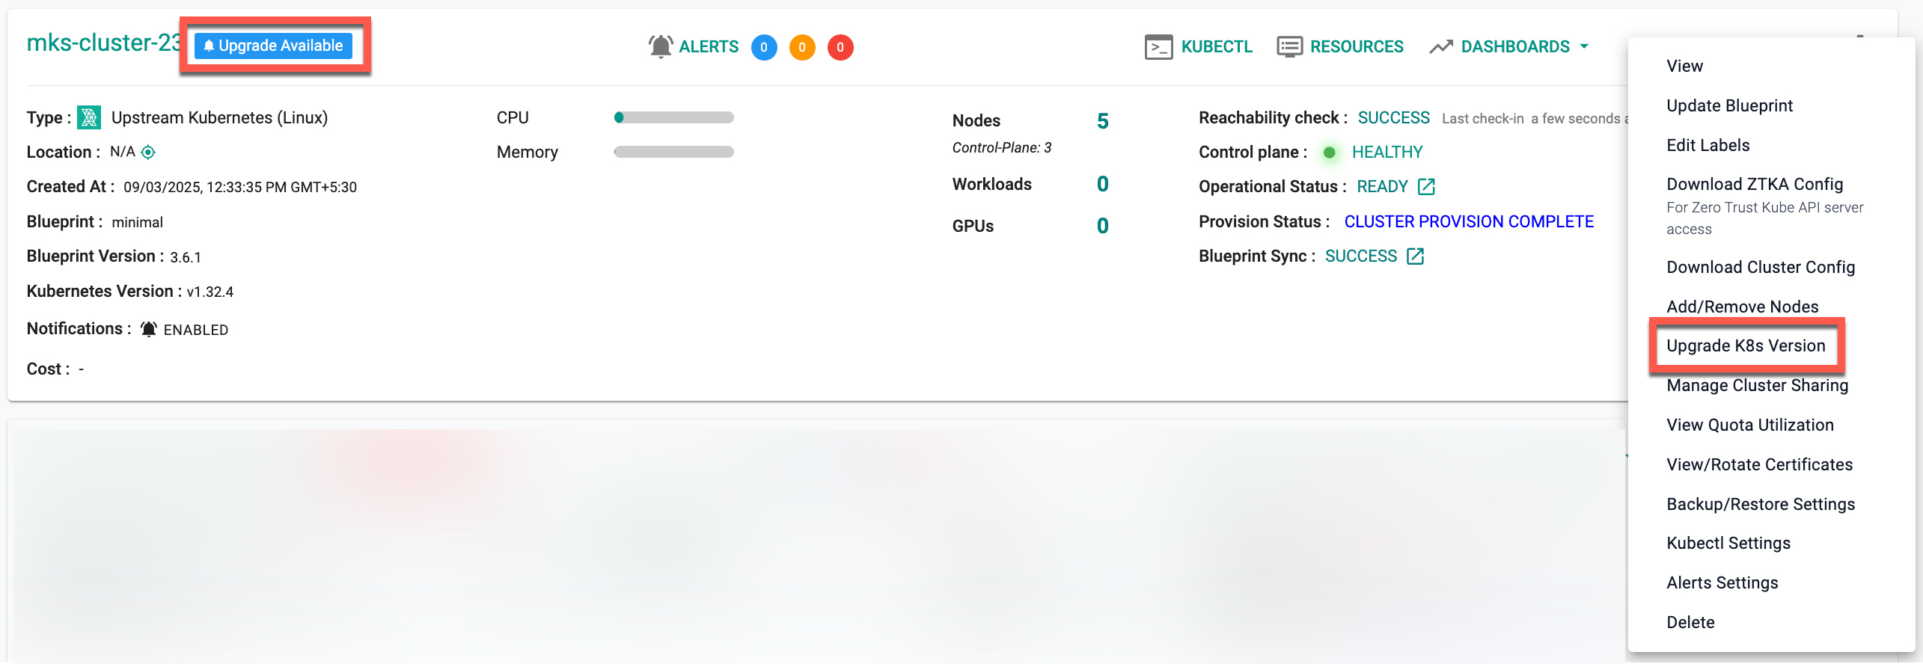The height and width of the screenshot is (664, 1923).
Task: Click the Notifications enabled bell icon
Action: pyautogui.click(x=149, y=329)
